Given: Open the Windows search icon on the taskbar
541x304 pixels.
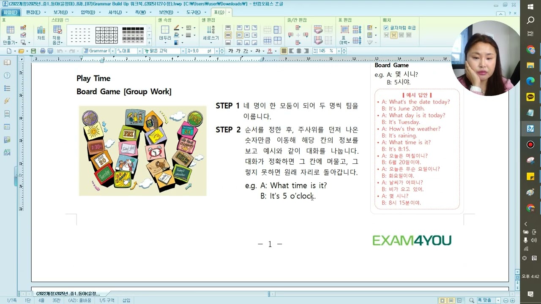Looking at the screenshot, I should click(531, 20).
